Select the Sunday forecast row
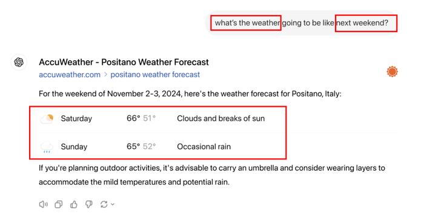Viewport: 424px width, 224px height. [x=157, y=147]
